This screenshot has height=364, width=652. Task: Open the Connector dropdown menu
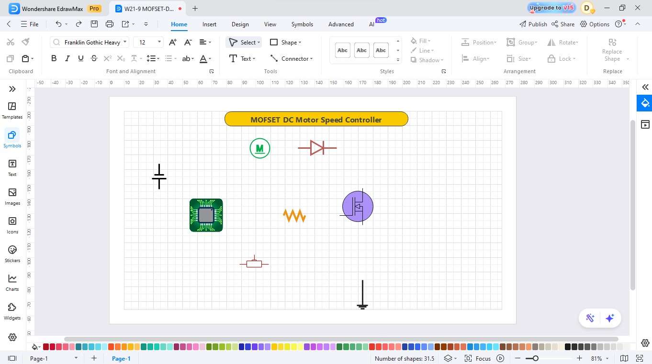(x=292, y=58)
